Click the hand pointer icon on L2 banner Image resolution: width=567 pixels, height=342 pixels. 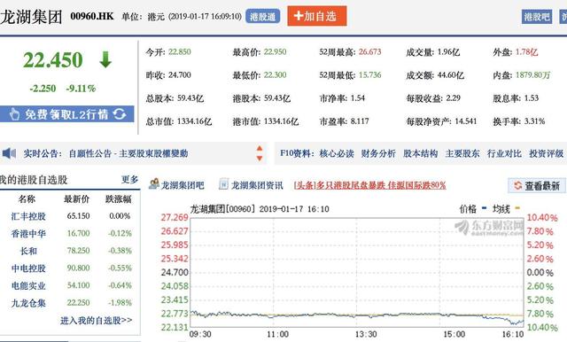pyautogui.click(x=14, y=114)
